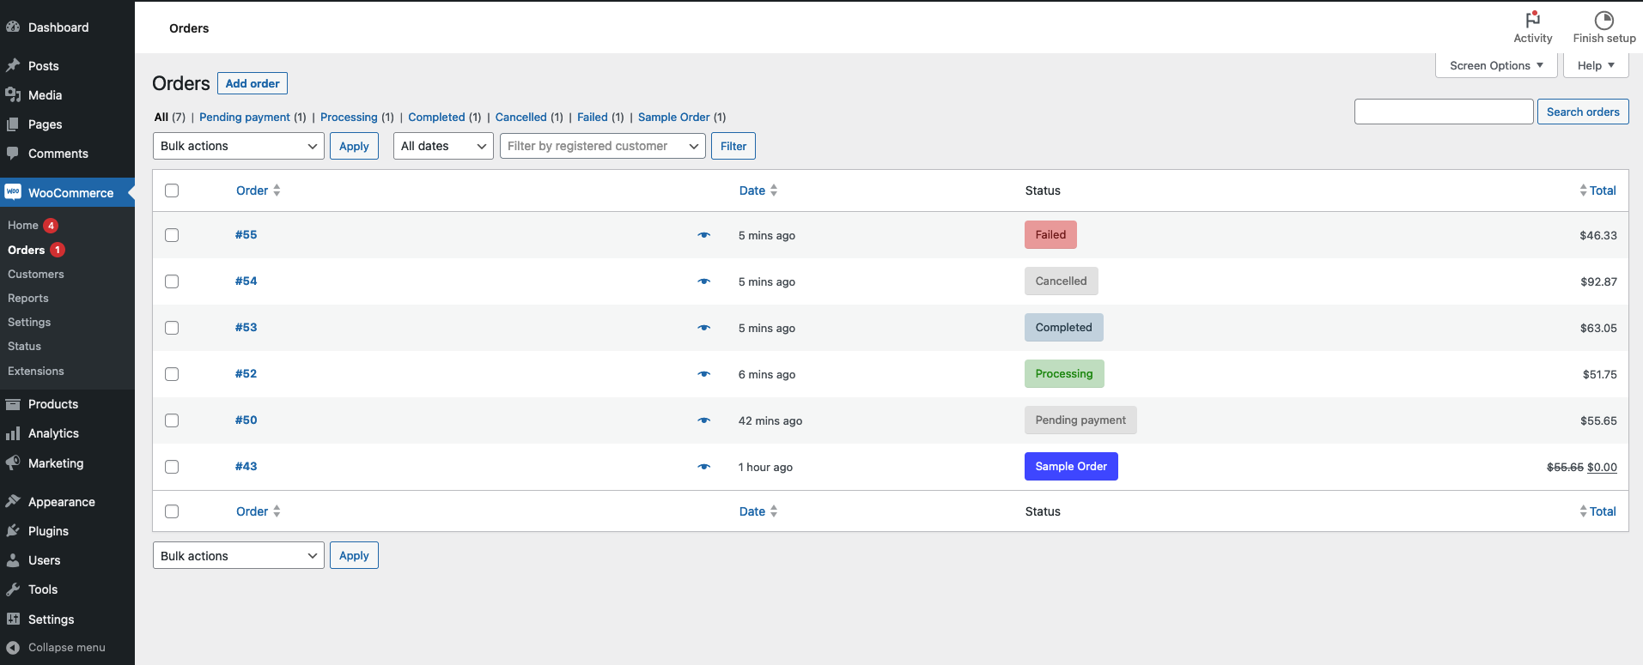Toggle select-all checkbox in table header
1643x665 pixels.
click(x=172, y=190)
